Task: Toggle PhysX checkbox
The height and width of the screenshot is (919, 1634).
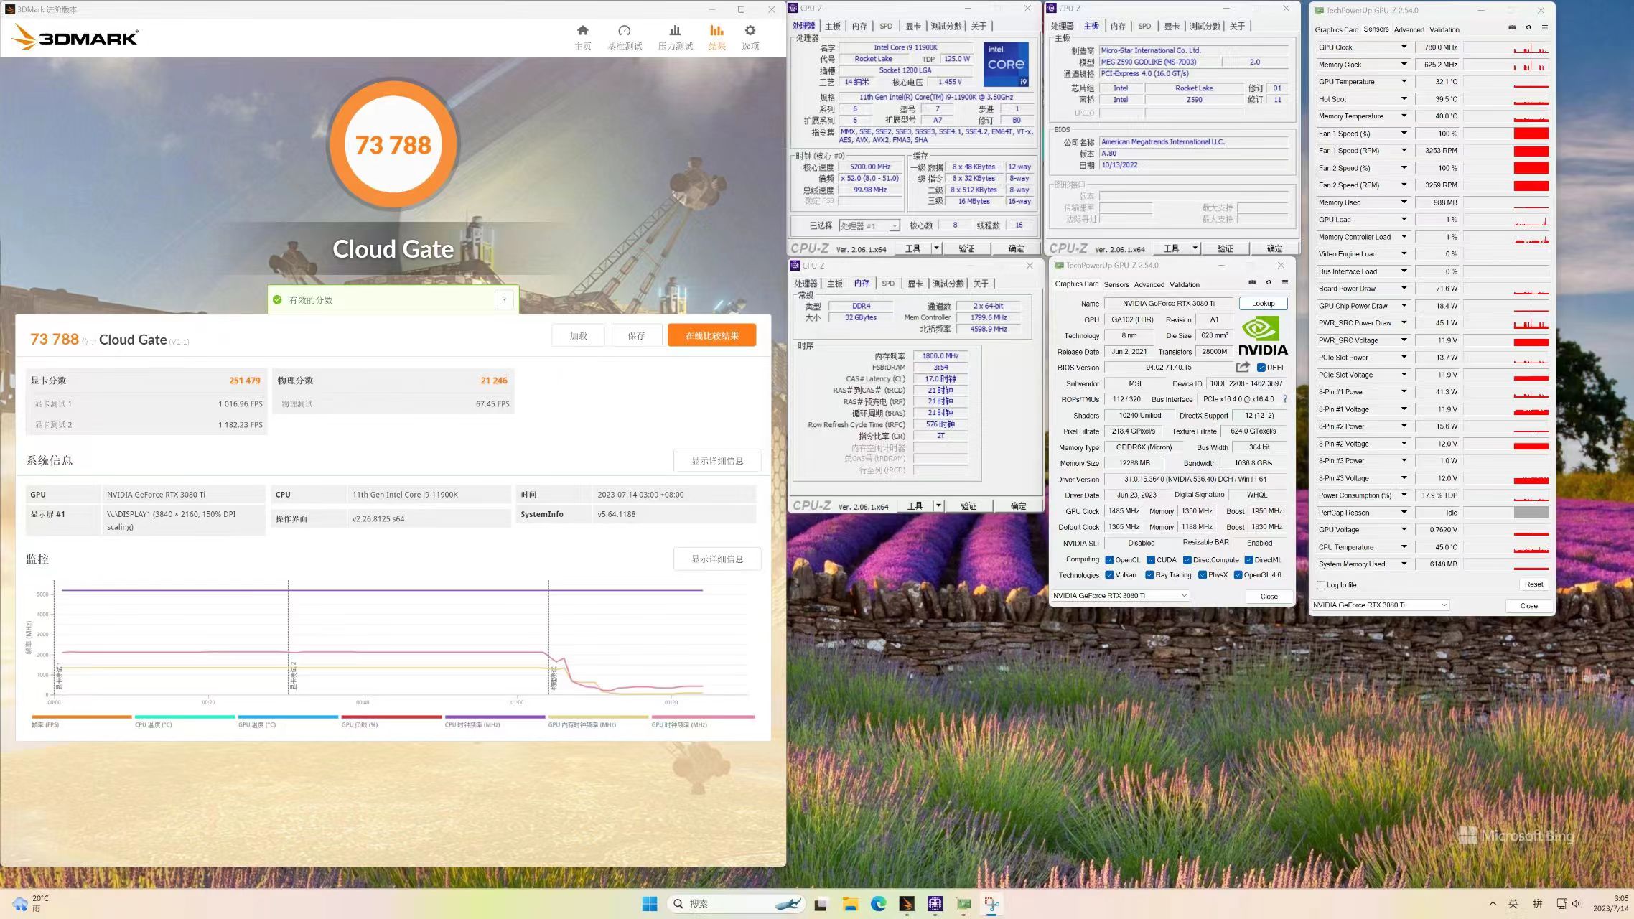Action: 1202,575
